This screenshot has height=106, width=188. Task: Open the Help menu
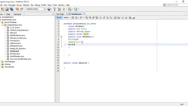coord(68,5)
